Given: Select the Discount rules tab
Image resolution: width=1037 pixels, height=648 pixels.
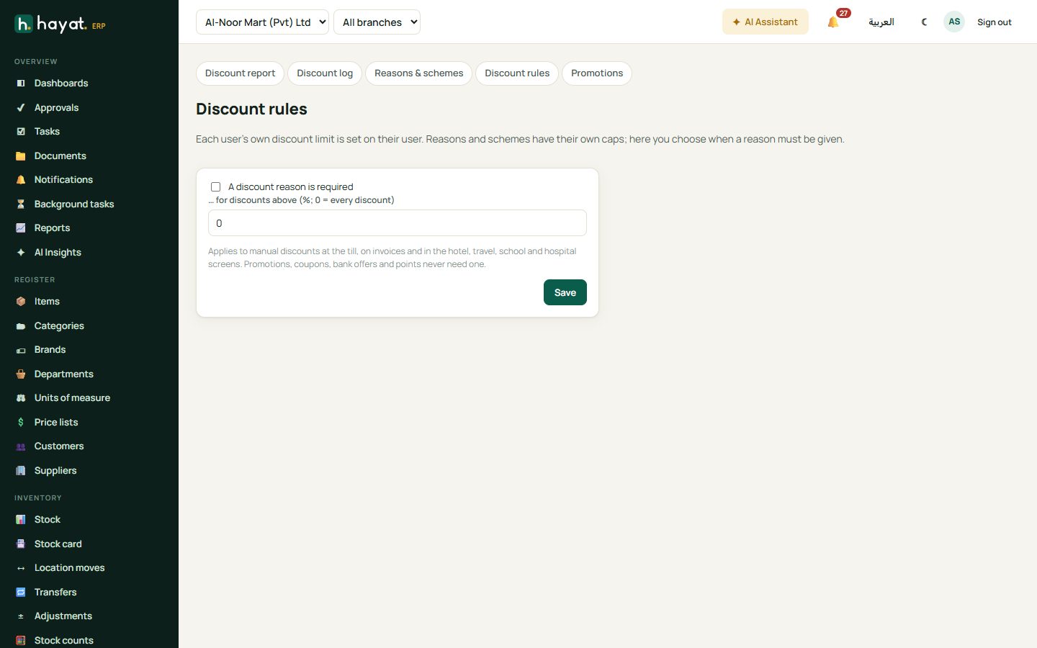Looking at the screenshot, I should [x=517, y=73].
